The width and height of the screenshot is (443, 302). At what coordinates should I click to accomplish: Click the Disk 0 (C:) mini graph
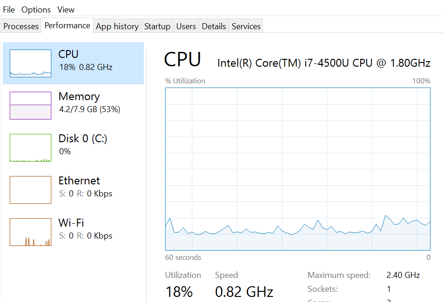pyautogui.click(x=31, y=148)
